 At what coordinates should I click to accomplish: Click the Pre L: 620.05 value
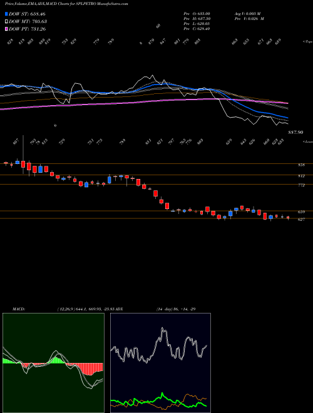tap(197, 24)
